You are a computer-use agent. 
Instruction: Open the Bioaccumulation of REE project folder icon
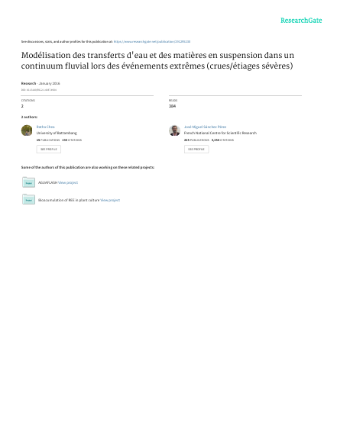pos(28,199)
